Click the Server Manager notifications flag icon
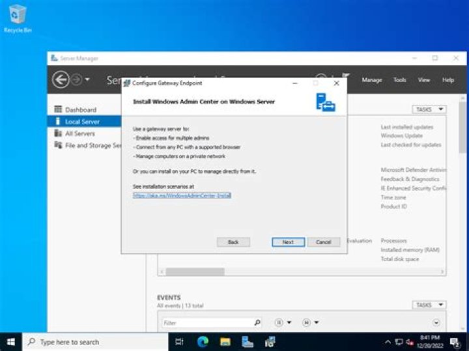Image resolution: width=469 pixels, height=351 pixels. (x=346, y=77)
